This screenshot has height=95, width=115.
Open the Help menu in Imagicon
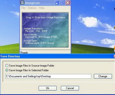pyautogui.click(x=42, y=8)
